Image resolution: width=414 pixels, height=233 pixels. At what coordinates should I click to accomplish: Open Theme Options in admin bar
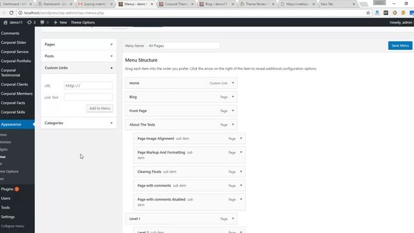[83, 23]
